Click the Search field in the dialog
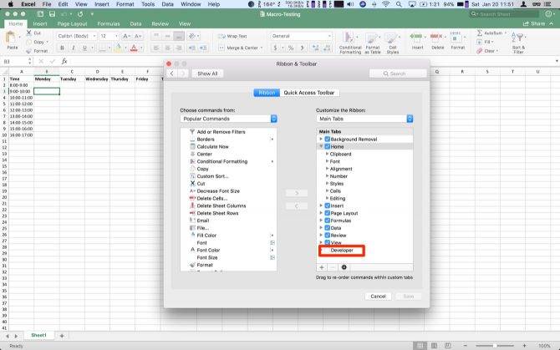The height and width of the screenshot is (350, 560). tap(398, 74)
